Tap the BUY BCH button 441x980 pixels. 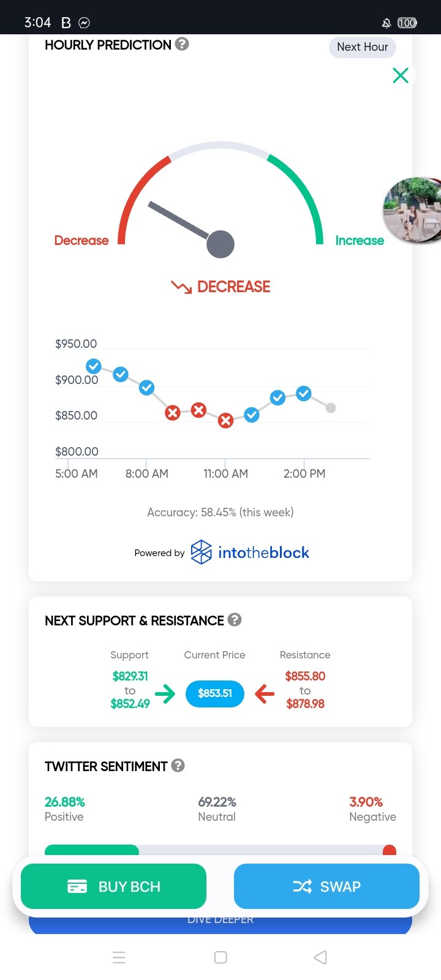point(114,886)
